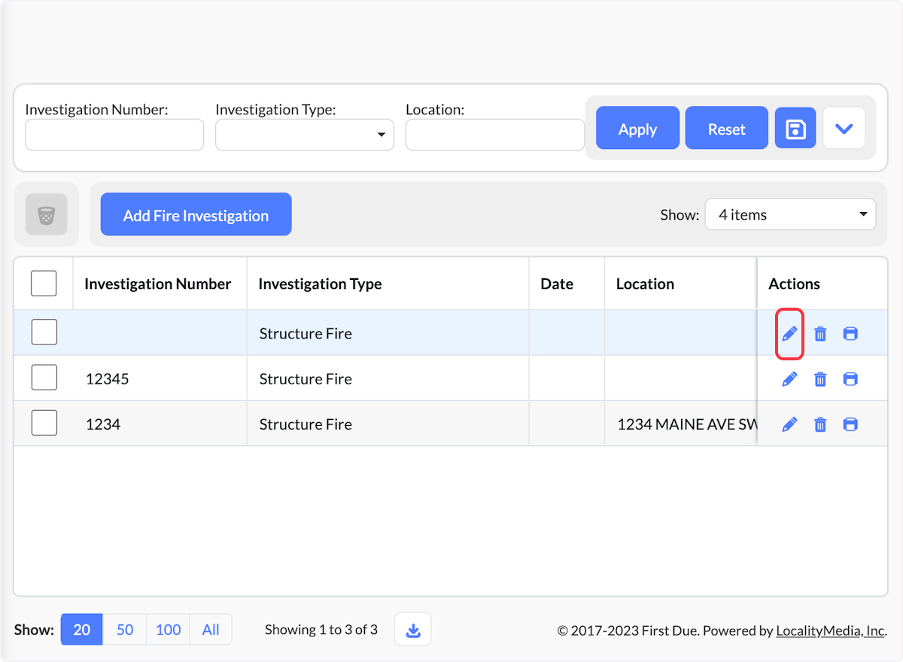Reset the filters
The height and width of the screenshot is (662, 903).
click(x=726, y=129)
